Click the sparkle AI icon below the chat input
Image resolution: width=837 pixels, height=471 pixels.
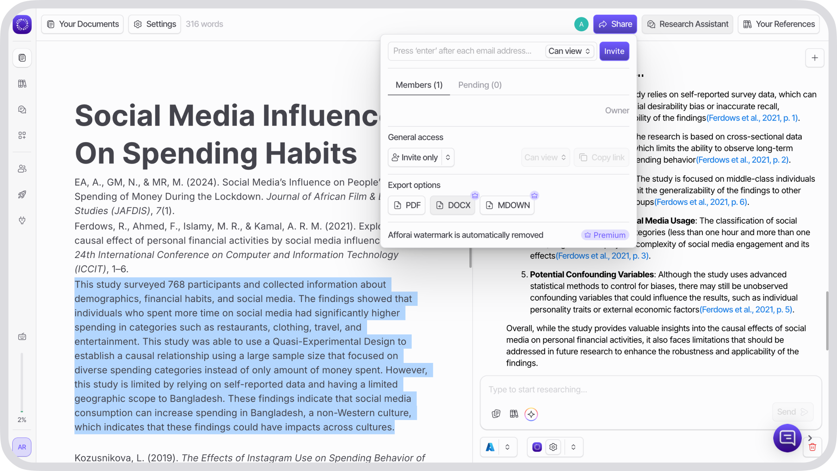click(531, 414)
